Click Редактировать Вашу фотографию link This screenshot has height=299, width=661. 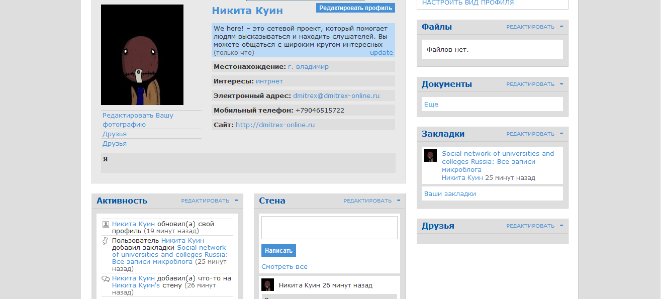[138, 120]
